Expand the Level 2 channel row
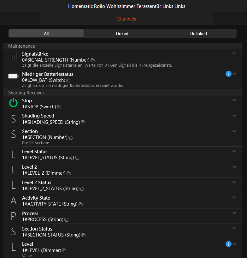 coord(234,167)
